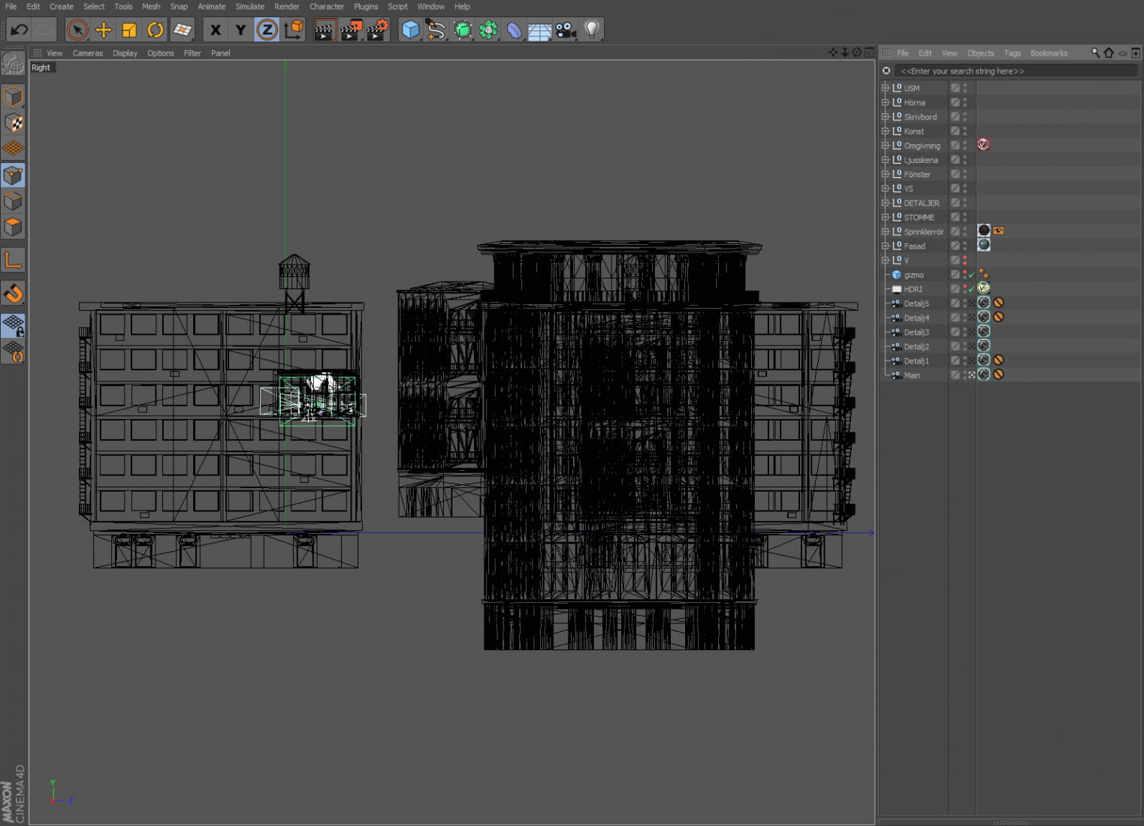Open the Object Manager Objects menu
This screenshot has width=1144, height=826.
[980, 53]
